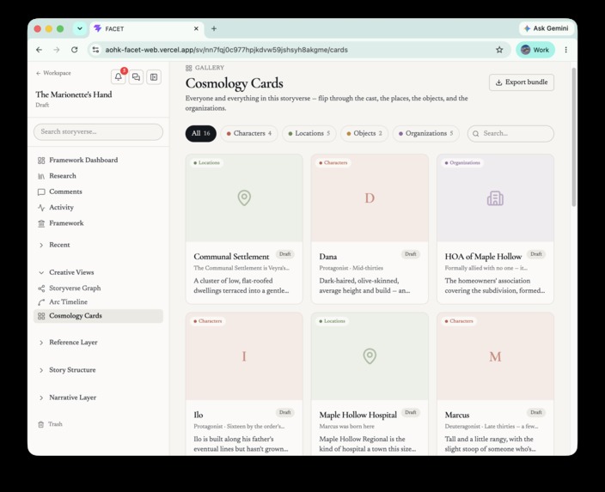Viewport: 605px width, 492px height.
Task: Click the back arrow beside Workspace
Action: pos(38,73)
